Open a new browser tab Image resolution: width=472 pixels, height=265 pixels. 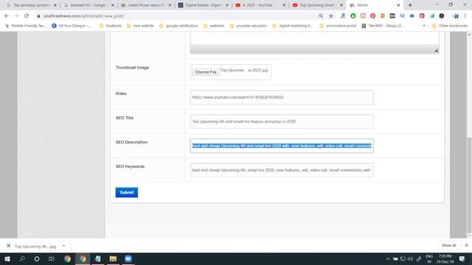pos(410,5)
